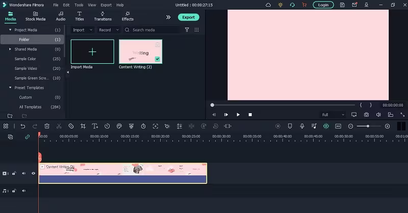Select Sample Color in the library

coord(25,59)
